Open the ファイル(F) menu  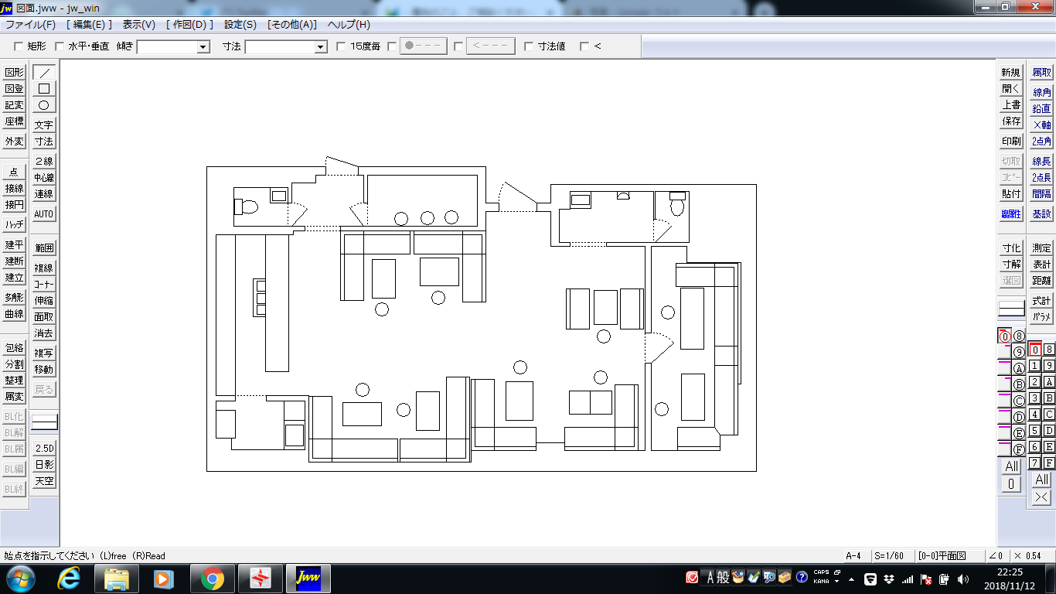click(x=30, y=25)
